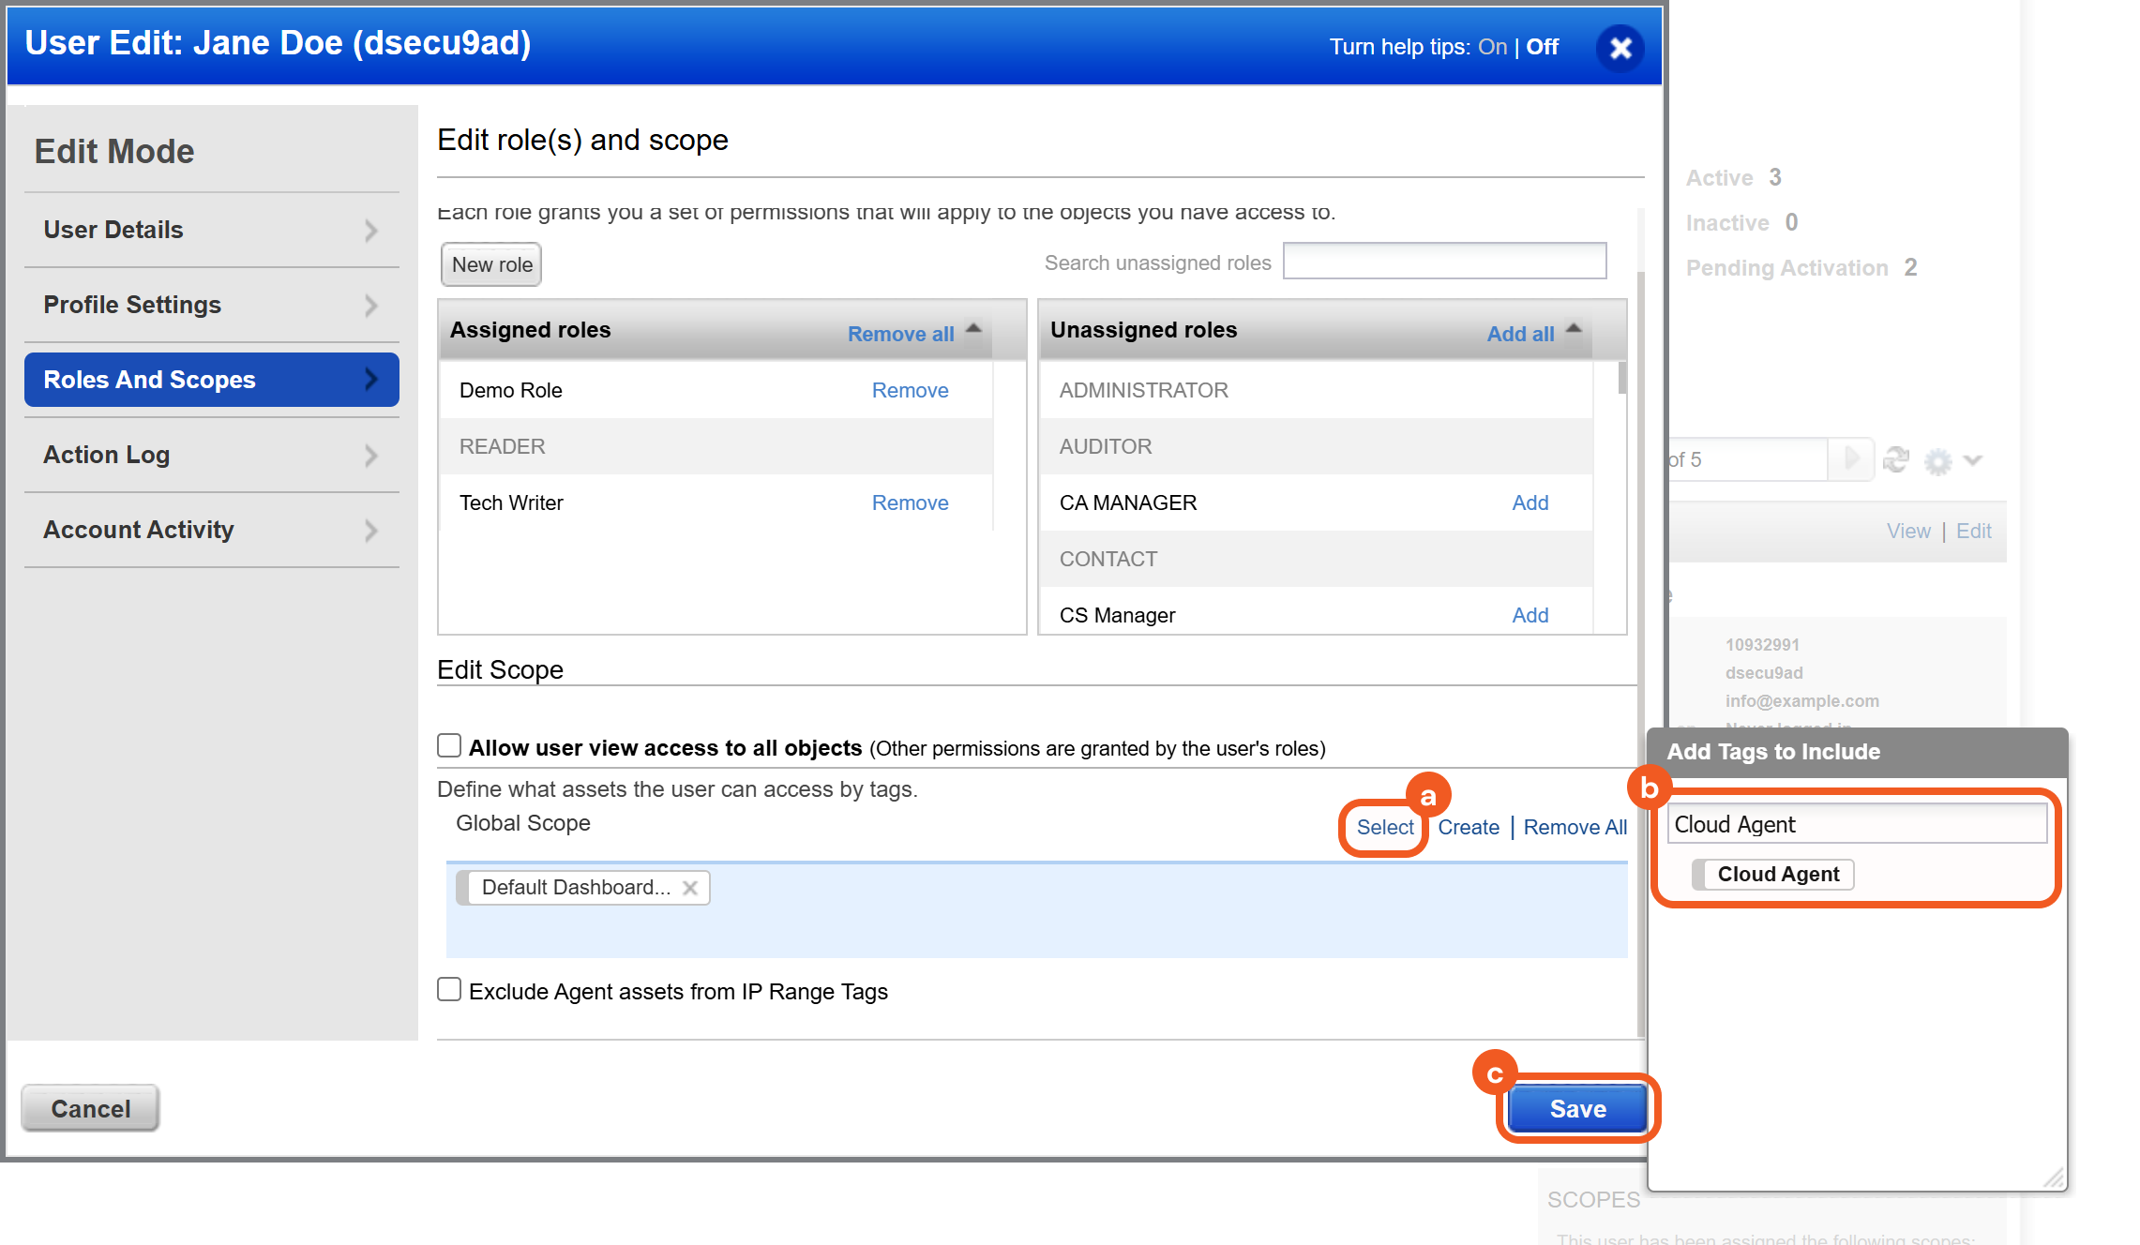Collapse Assigned roles using the header arrow
Screen dimensions: 2140x1245
point(973,329)
